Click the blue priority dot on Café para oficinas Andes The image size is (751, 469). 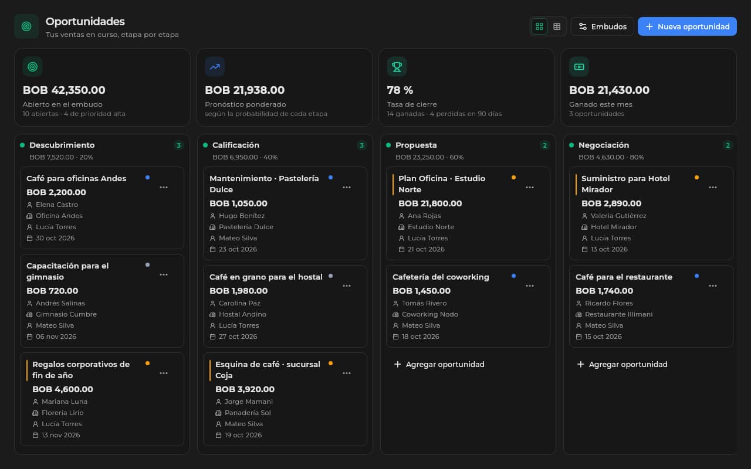click(147, 177)
